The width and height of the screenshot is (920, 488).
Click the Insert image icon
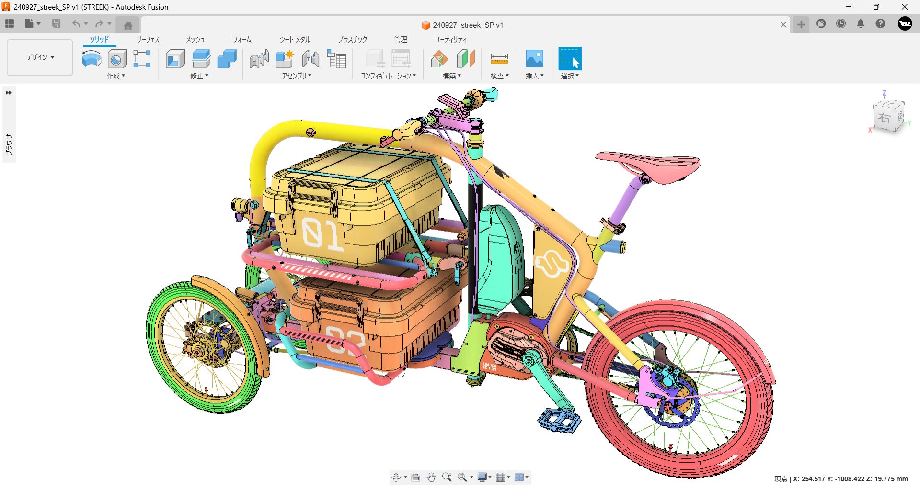[x=534, y=59]
